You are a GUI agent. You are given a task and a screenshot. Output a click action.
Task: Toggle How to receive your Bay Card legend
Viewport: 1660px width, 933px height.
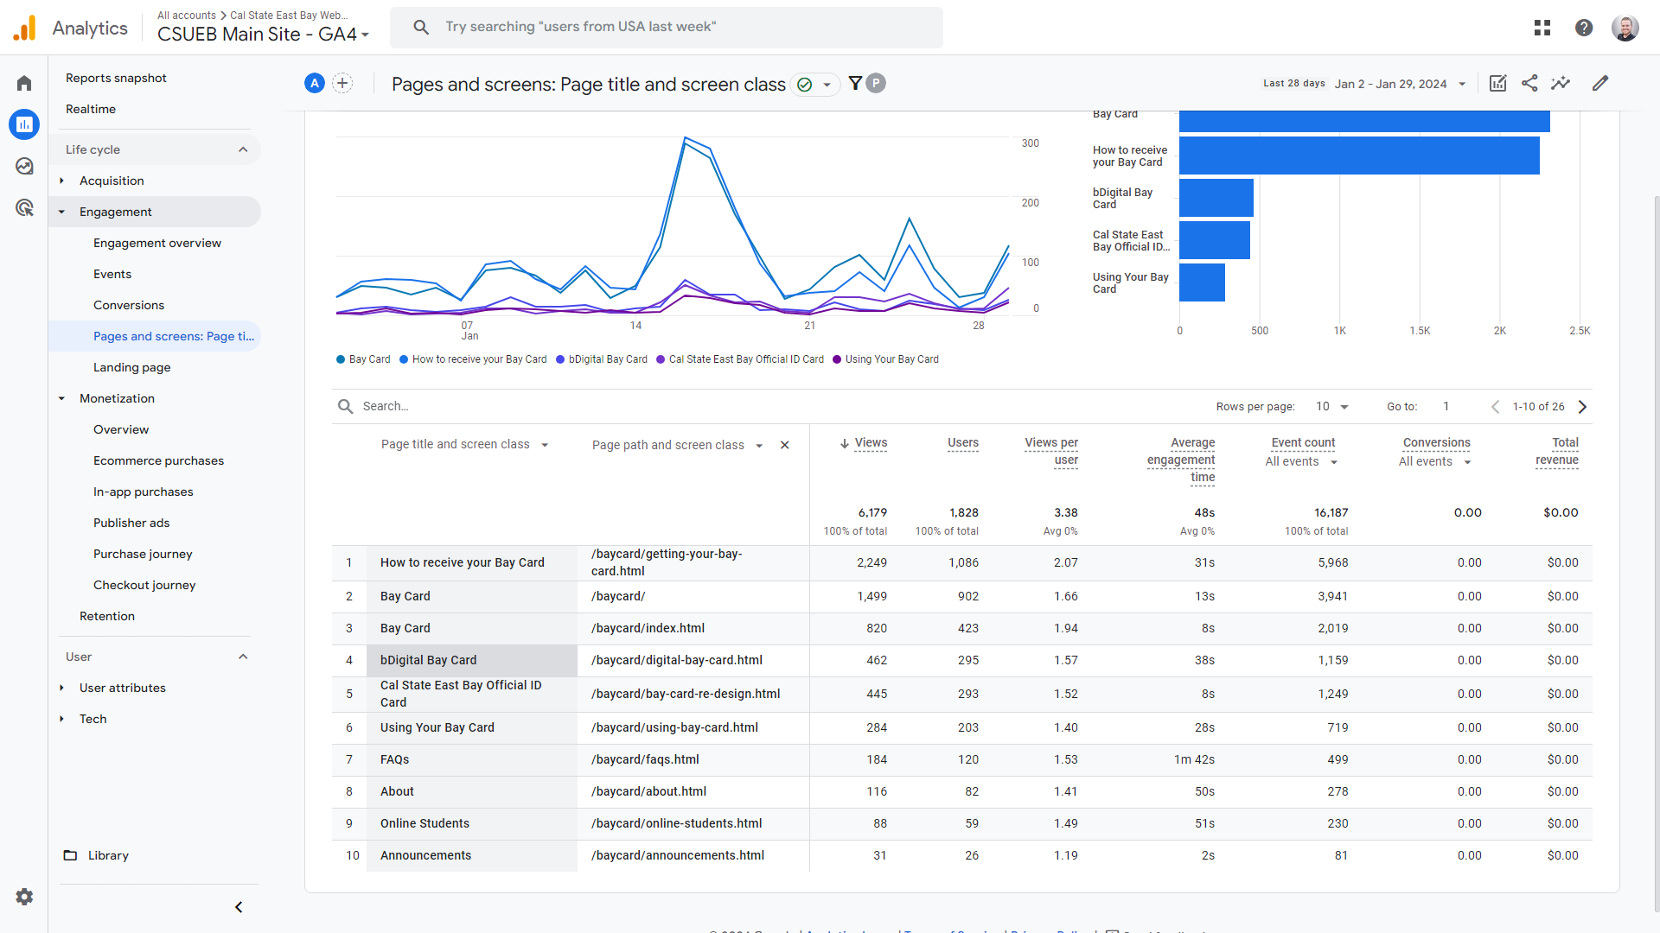[473, 359]
